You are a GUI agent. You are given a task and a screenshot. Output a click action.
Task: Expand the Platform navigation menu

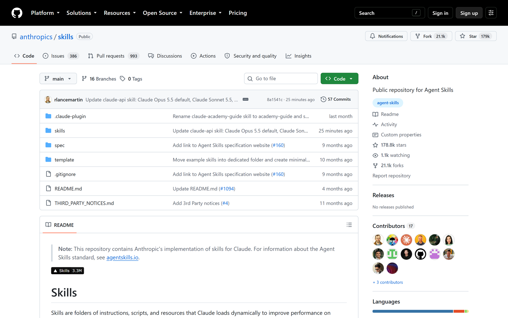coord(45,13)
